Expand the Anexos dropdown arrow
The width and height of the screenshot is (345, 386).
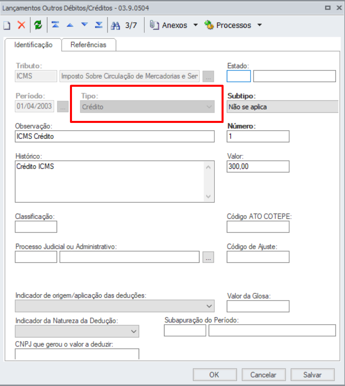pyautogui.click(x=195, y=25)
